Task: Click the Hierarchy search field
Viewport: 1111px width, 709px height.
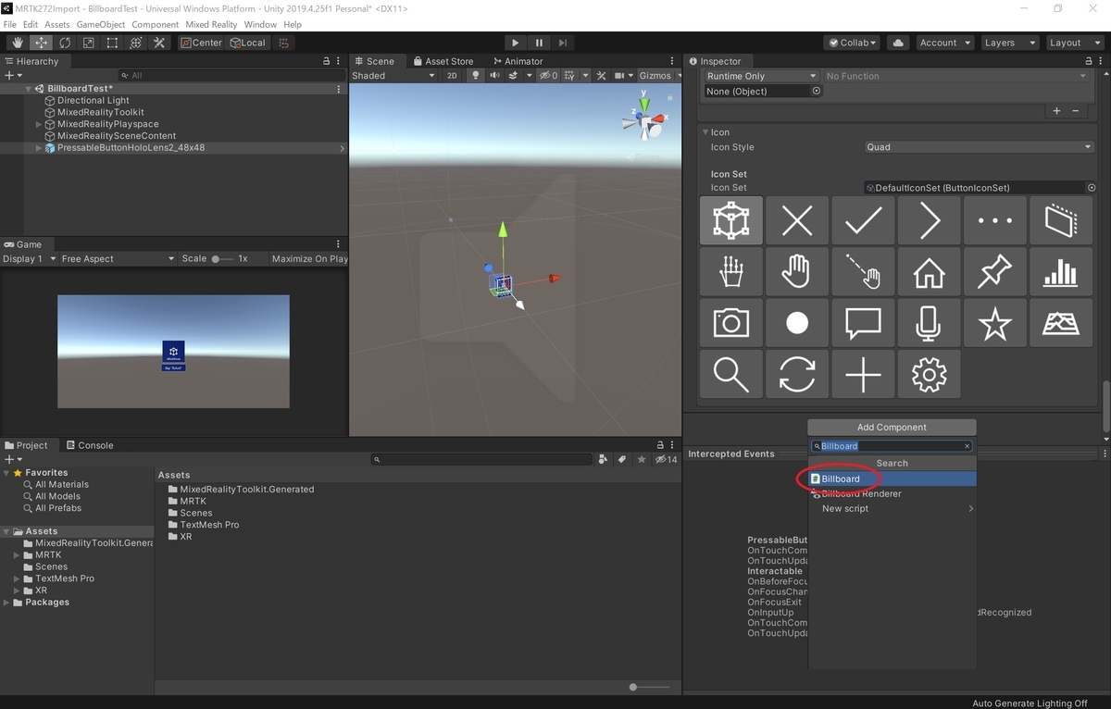Action: click(230, 76)
